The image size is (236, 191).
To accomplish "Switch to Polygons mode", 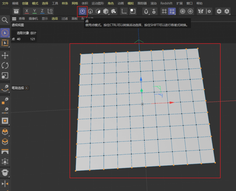I will pos(98,11).
